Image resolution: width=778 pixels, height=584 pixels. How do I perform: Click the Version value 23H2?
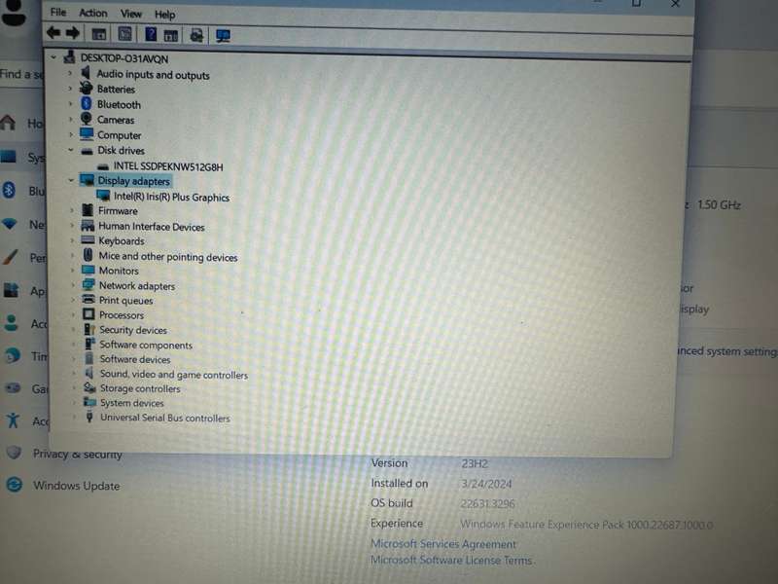click(x=475, y=463)
